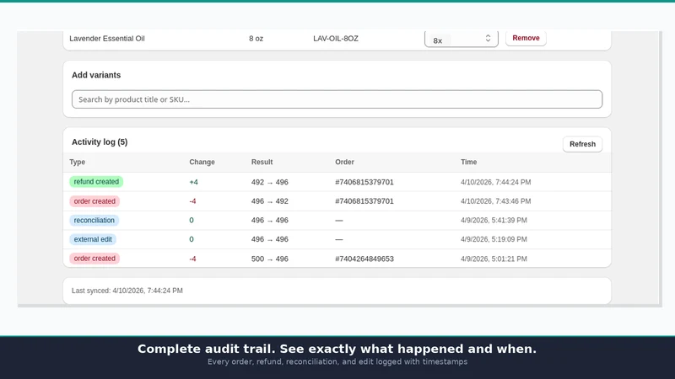Viewport: 675px width, 379px height.
Task: Select the refund created badge
Action: click(x=96, y=182)
